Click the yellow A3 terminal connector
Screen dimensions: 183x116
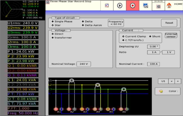tap(82, 109)
